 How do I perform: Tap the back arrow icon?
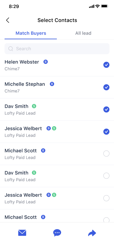point(8,20)
